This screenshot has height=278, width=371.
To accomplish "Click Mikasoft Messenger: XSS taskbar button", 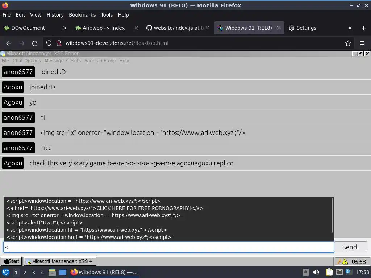I will (60, 261).
